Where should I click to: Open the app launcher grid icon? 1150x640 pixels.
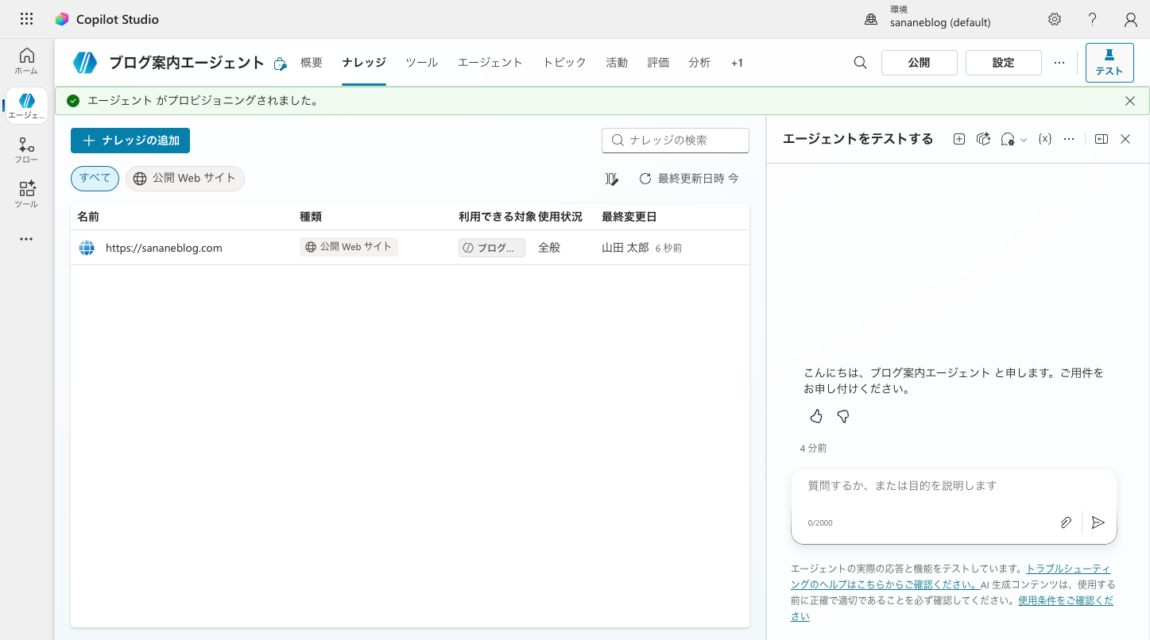tap(26, 19)
